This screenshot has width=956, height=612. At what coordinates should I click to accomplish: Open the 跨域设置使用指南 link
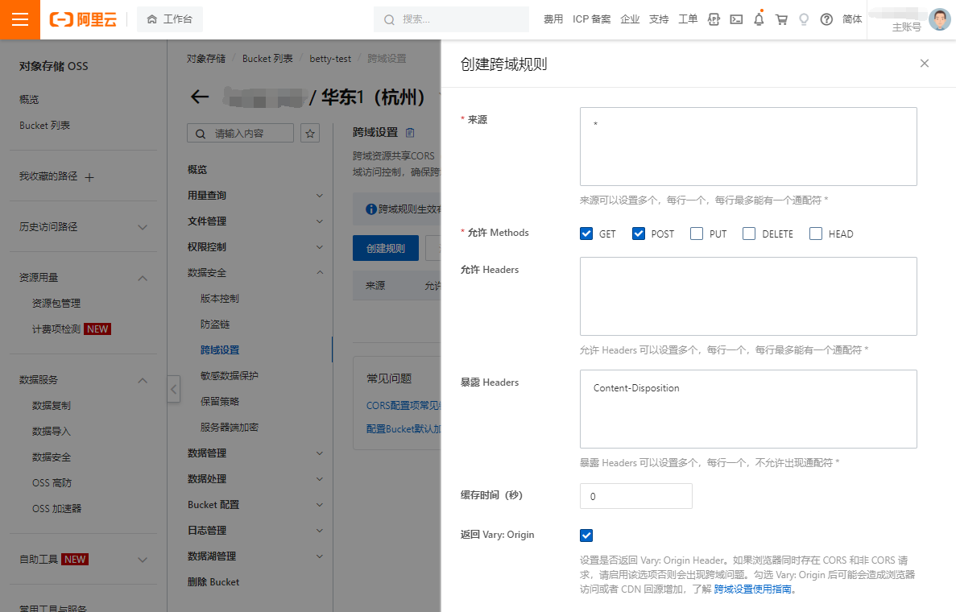click(x=754, y=589)
